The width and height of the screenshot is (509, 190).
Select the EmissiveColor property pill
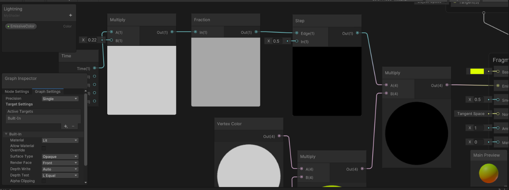point(21,26)
